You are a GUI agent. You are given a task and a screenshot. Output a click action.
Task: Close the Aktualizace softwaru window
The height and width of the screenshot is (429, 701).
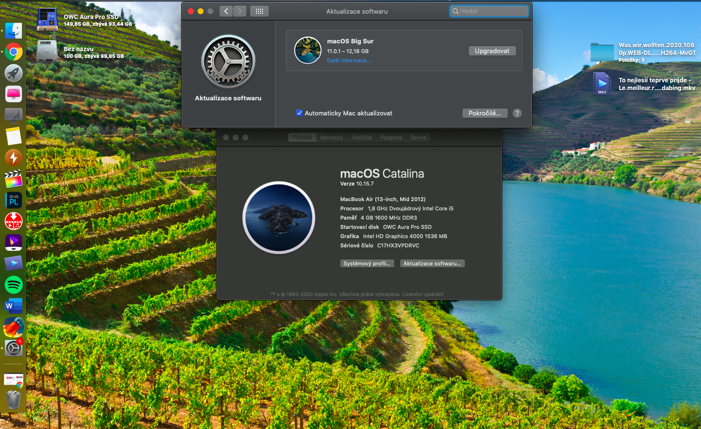(x=191, y=11)
